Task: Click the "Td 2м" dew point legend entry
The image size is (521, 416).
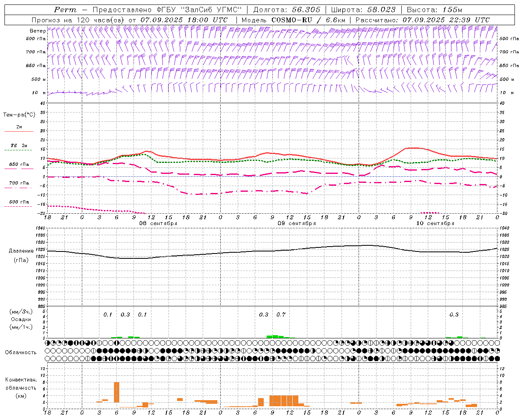Action: 19,145
